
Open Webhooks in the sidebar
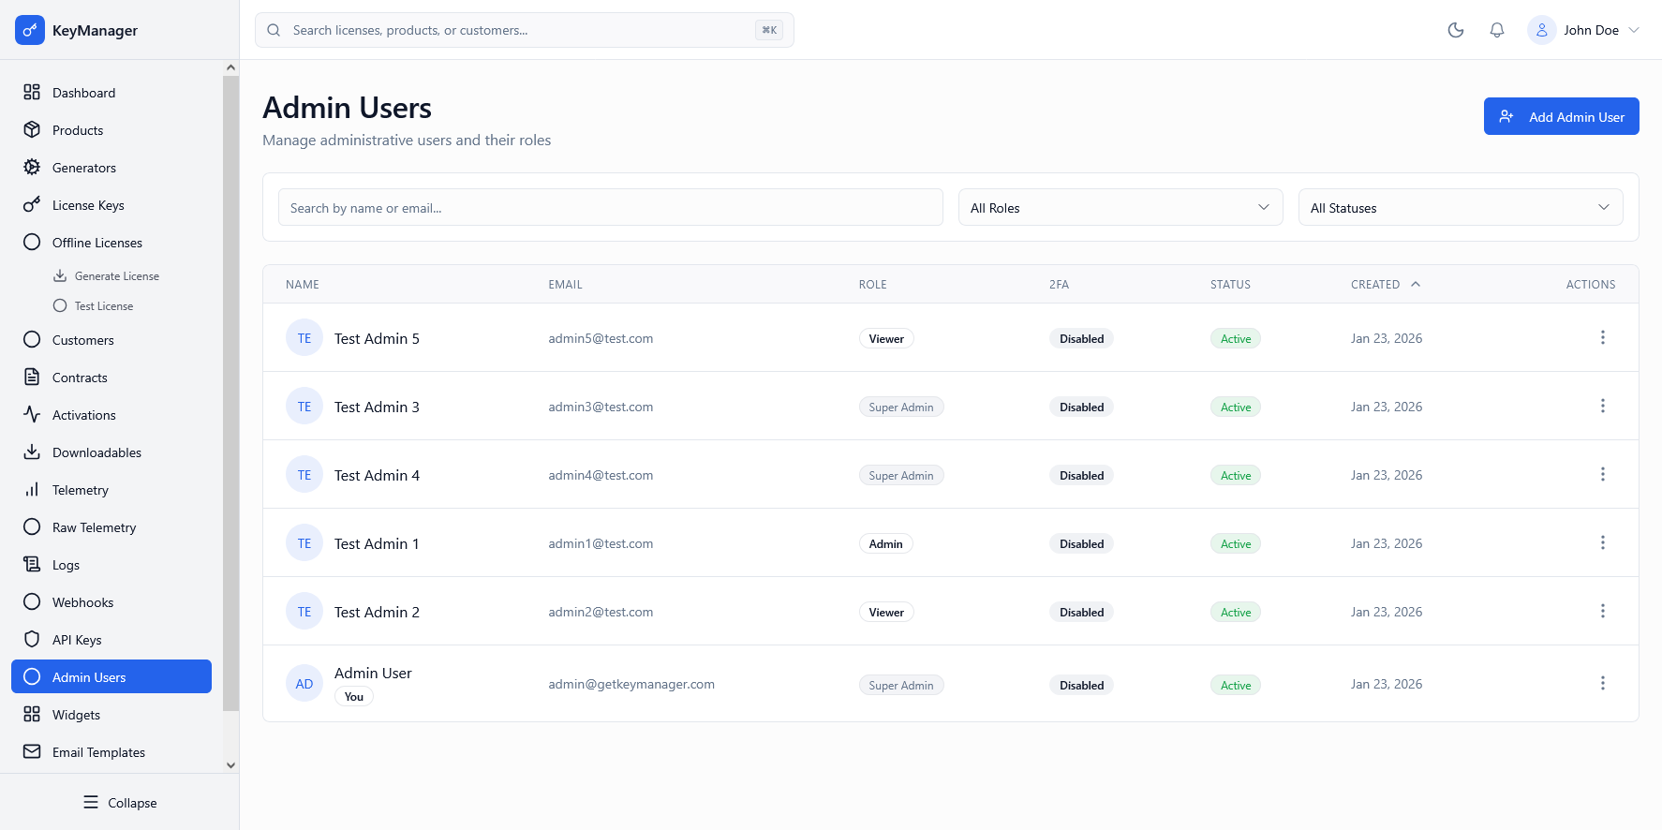111,601
